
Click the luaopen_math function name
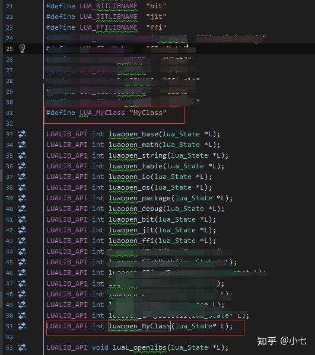(x=133, y=145)
